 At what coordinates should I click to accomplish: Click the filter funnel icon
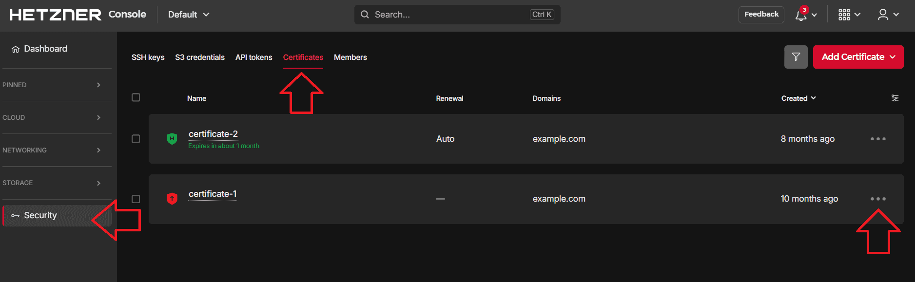pos(796,57)
